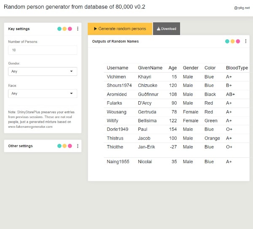Click yellow dot in Key settings panel
253x229 pixels.
[65, 29]
